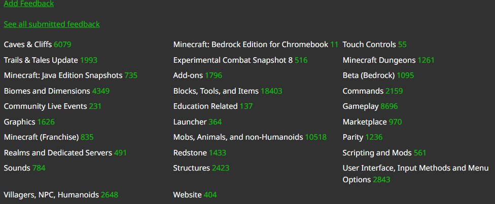Image resolution: width=495 pixels, height=204 pixels.
Task: Select the Minecraft Dungeons category
Action: [x=379, y=60]
